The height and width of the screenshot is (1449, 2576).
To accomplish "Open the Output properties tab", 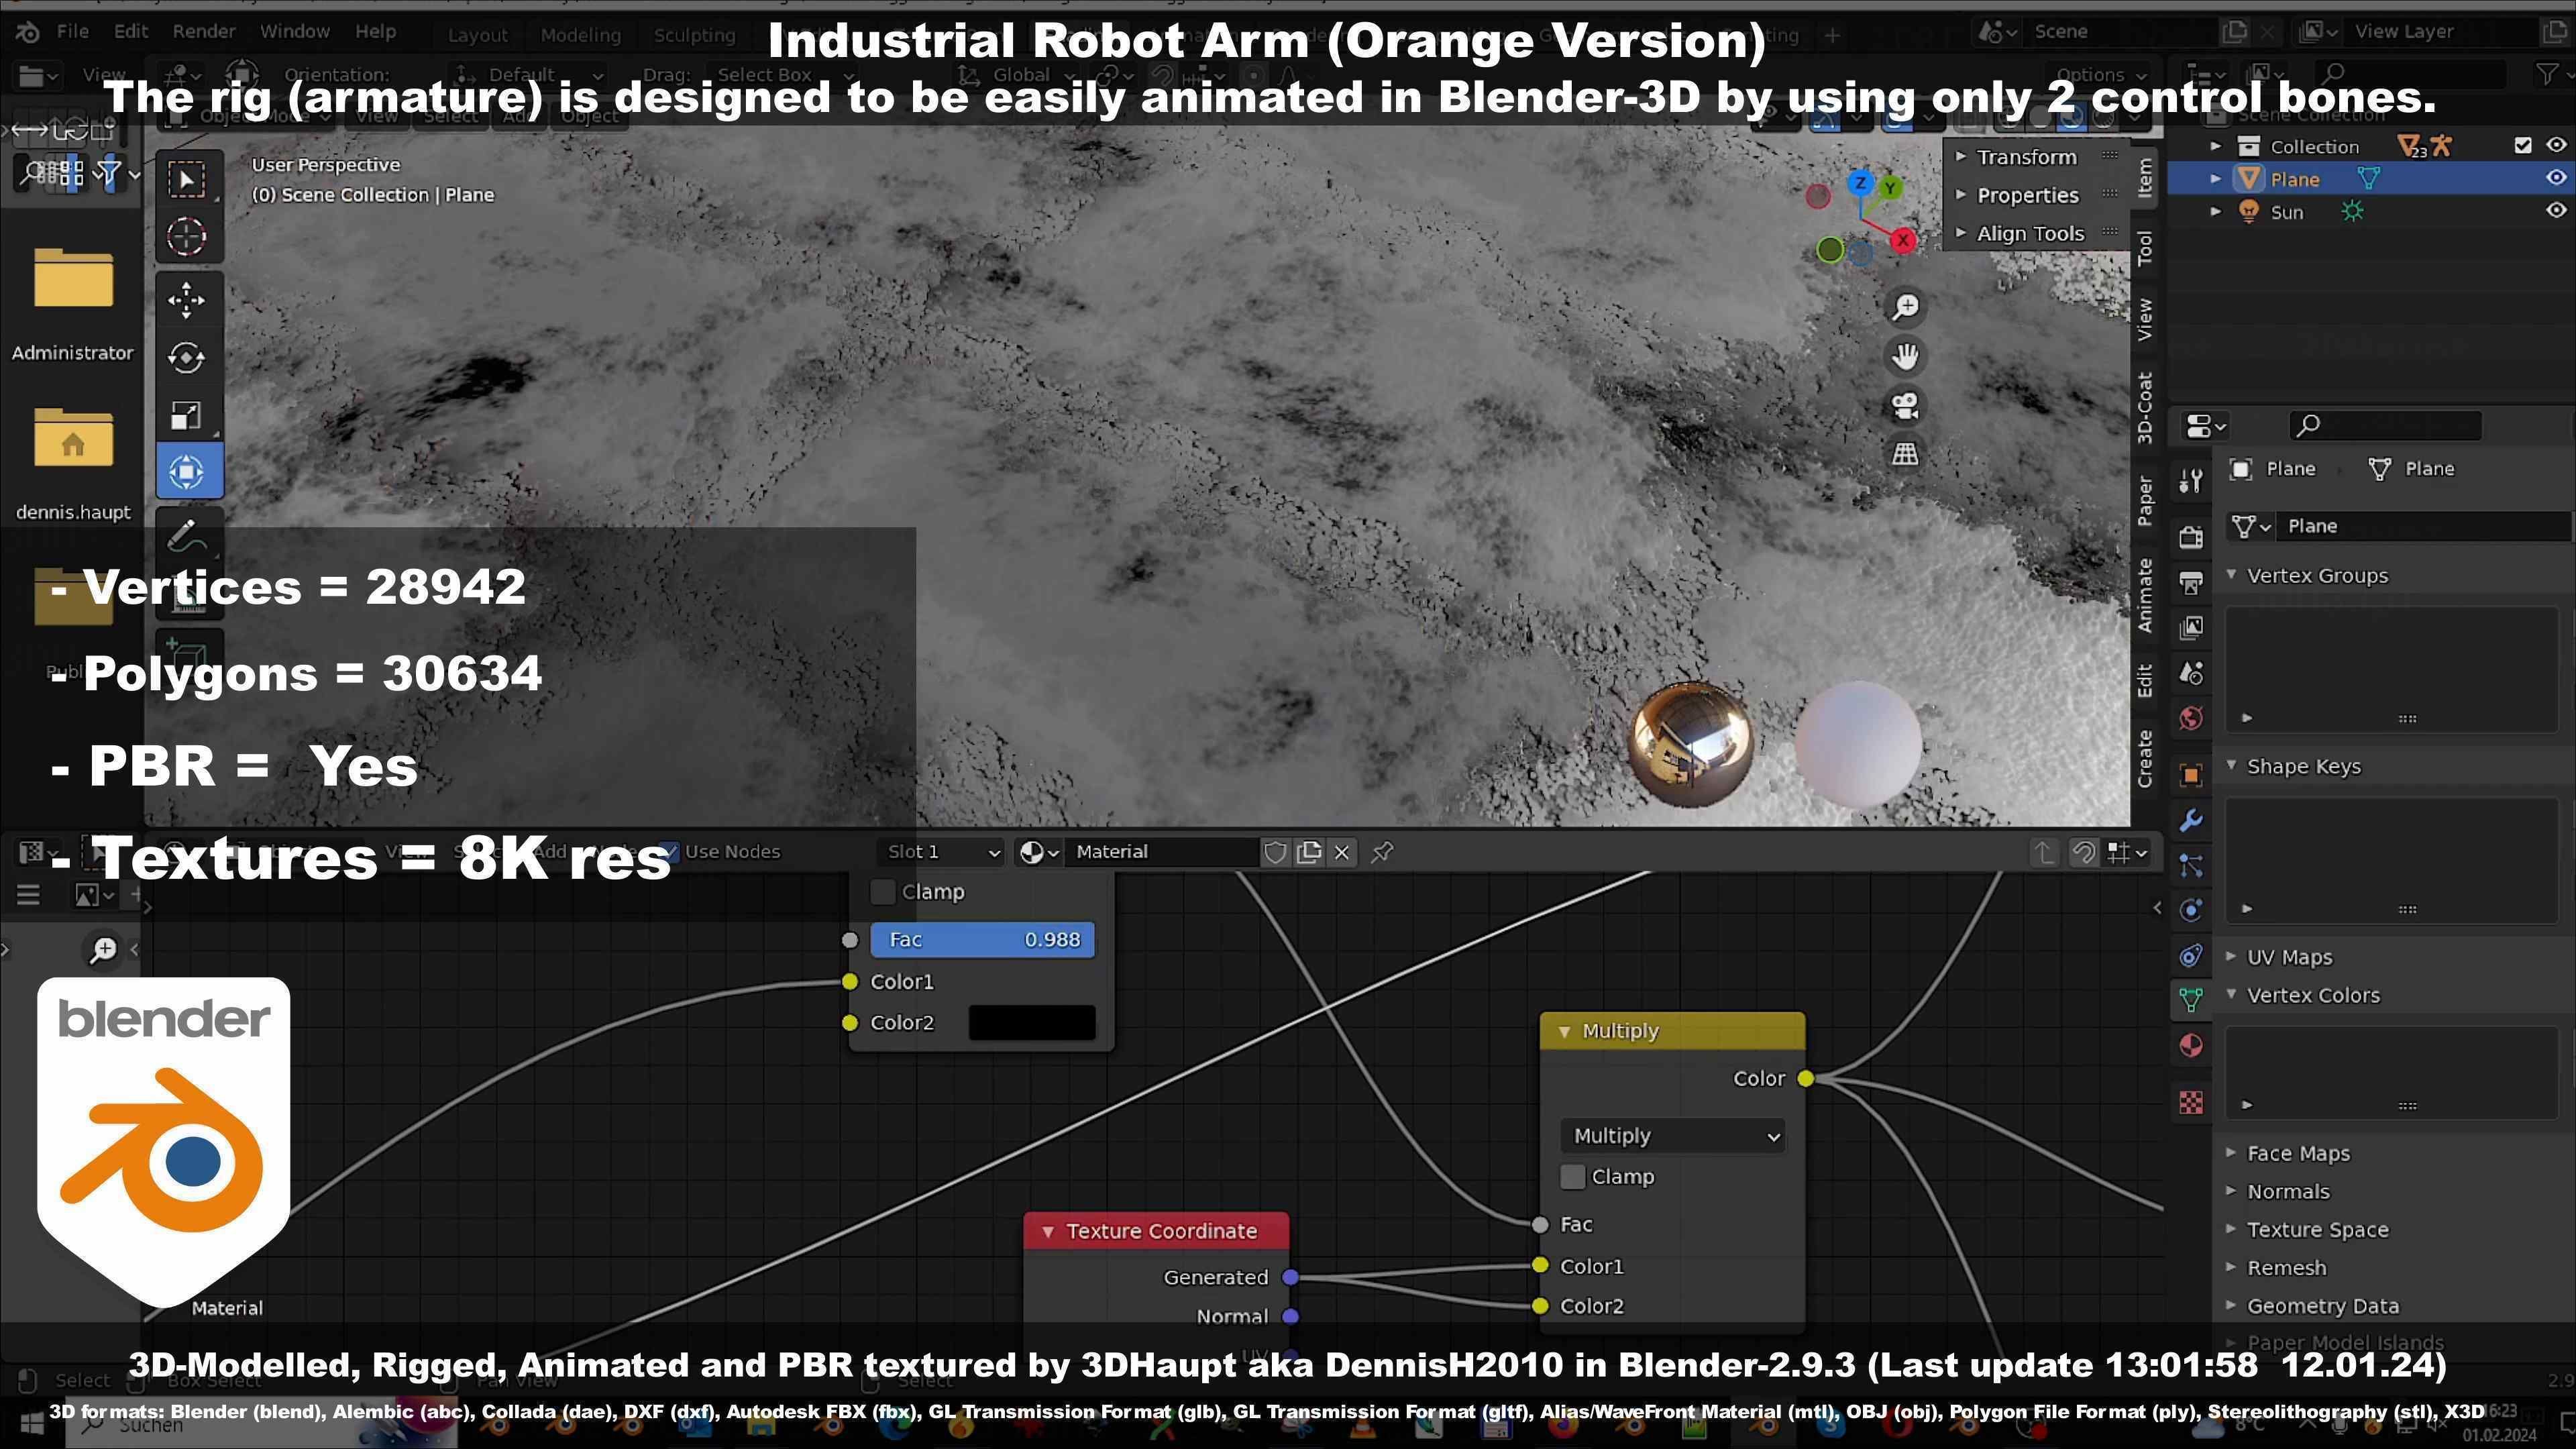I will tap(2191, 583).
